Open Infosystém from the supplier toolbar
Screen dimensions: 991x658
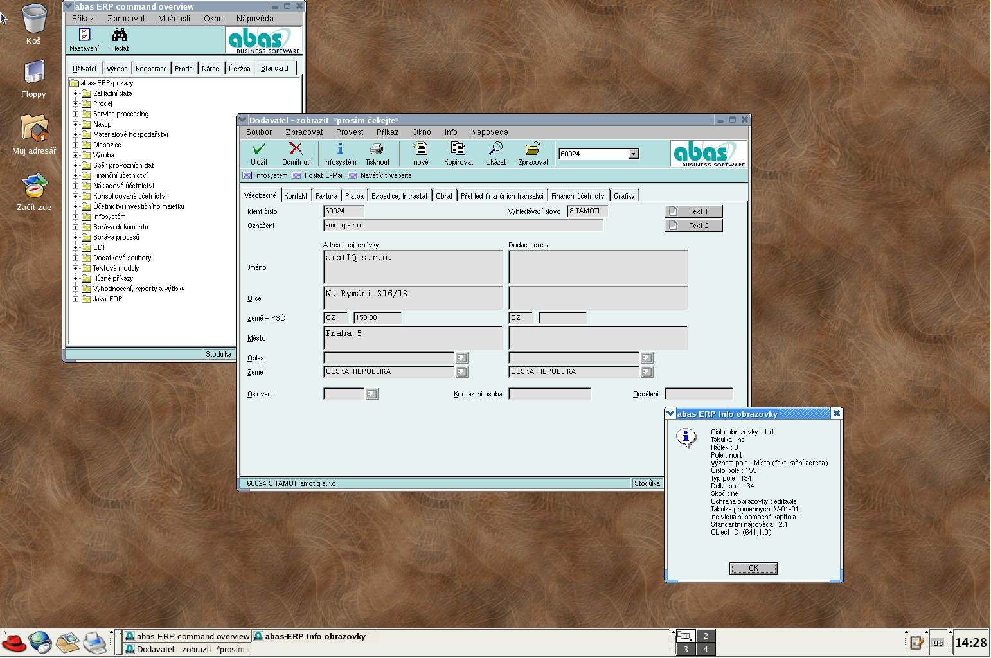tap(339, 150)
